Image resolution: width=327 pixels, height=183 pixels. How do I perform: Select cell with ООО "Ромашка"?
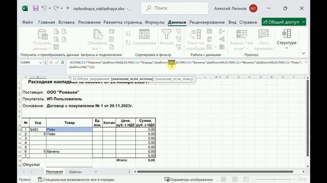tap(63, 92)
